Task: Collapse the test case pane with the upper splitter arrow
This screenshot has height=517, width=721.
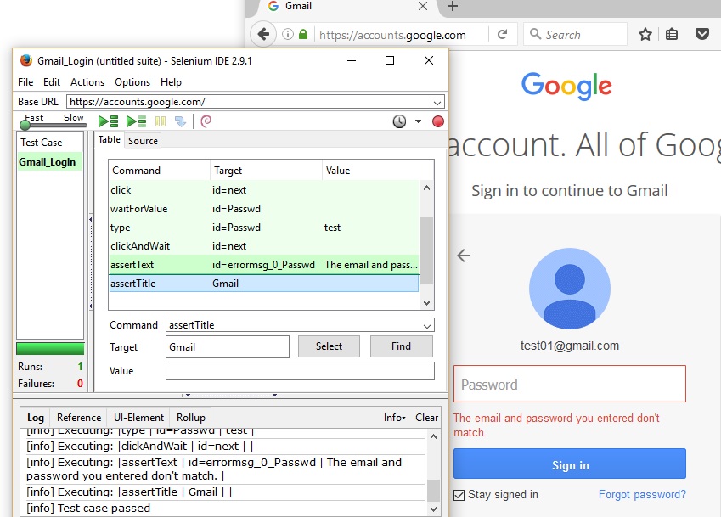Action: tap(91, 219)
